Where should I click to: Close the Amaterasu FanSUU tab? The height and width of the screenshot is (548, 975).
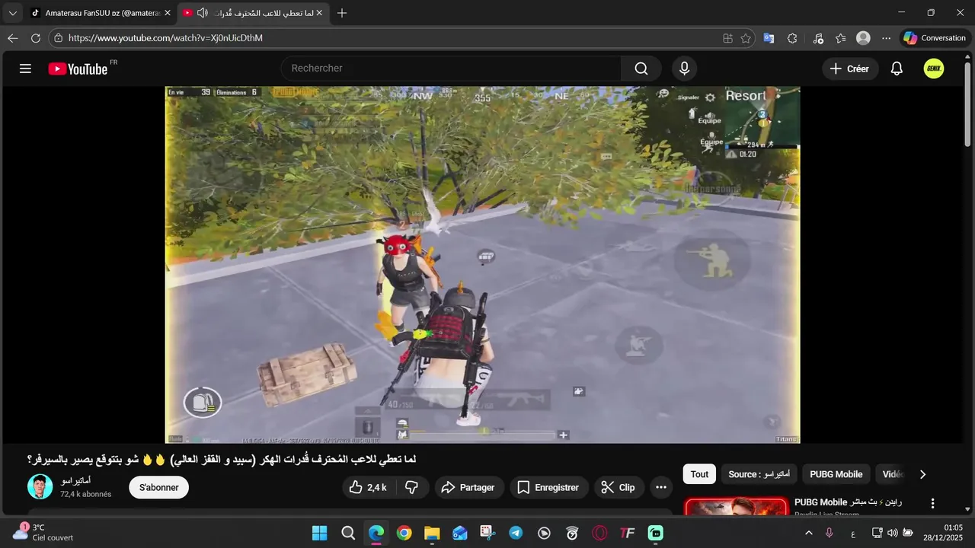[x=168, y=13]
